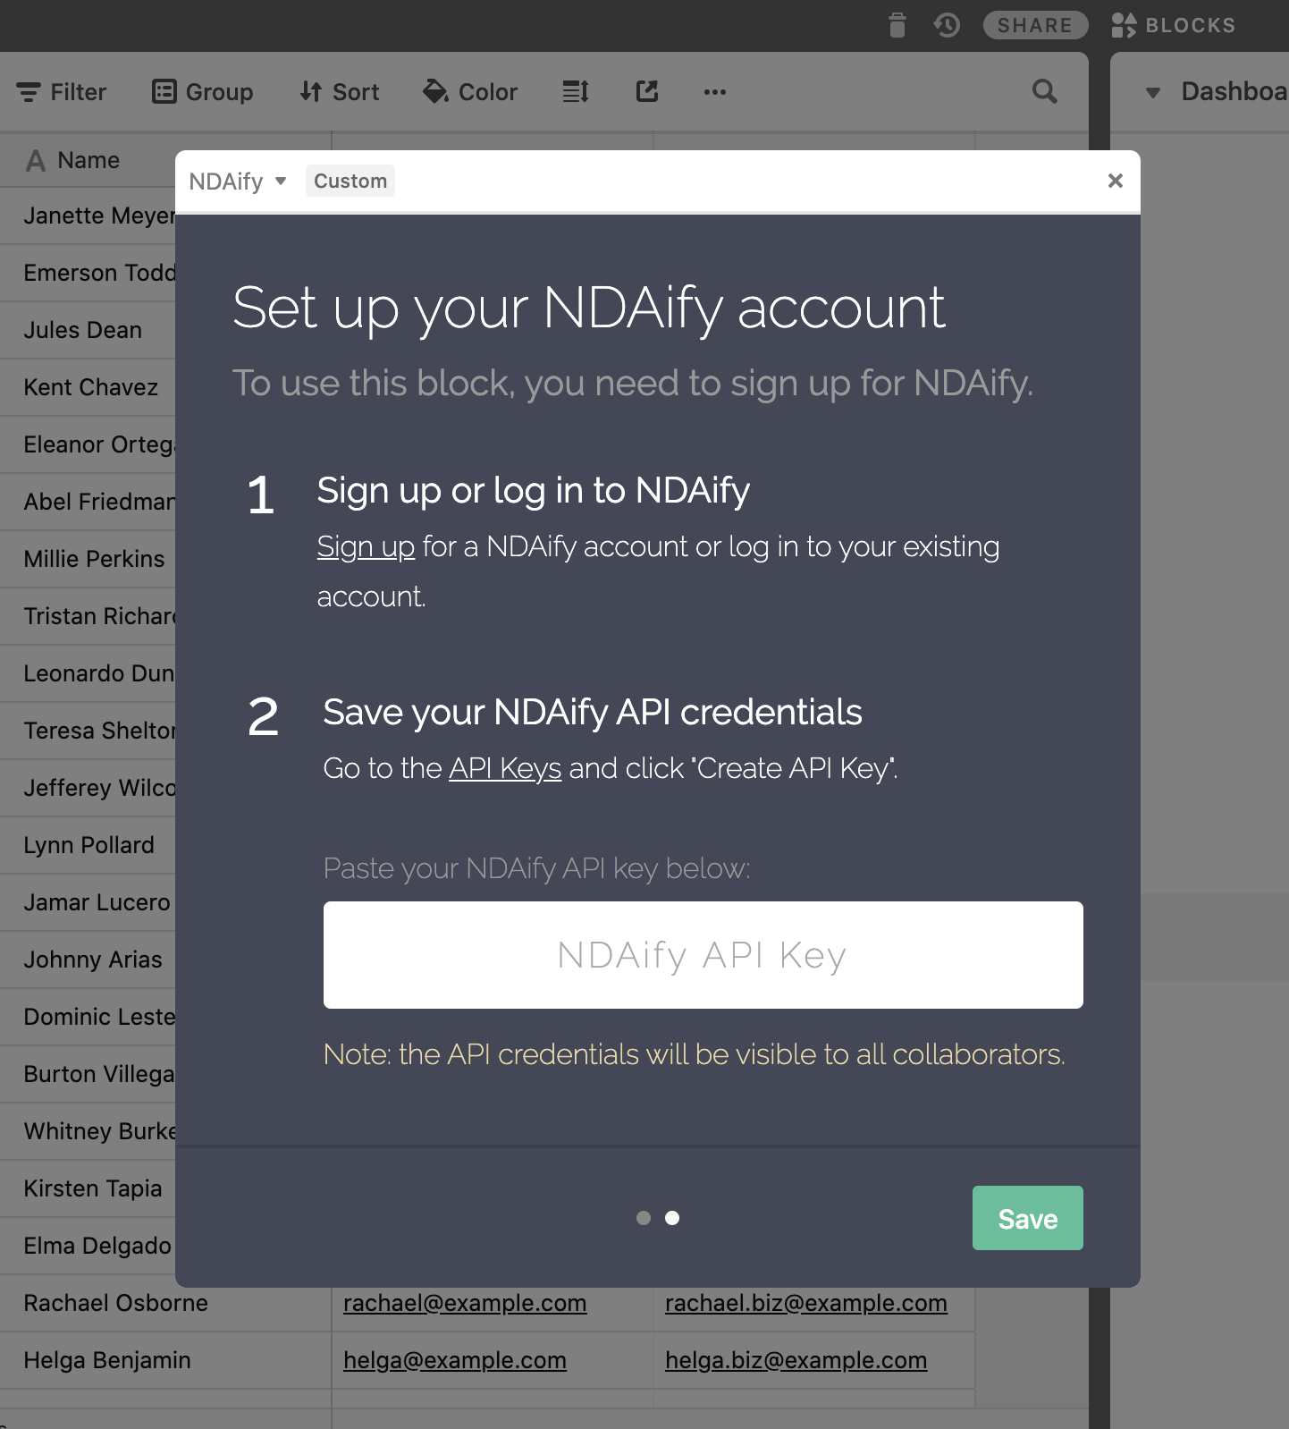Click the Custom tag label

(x=350, y=181)
